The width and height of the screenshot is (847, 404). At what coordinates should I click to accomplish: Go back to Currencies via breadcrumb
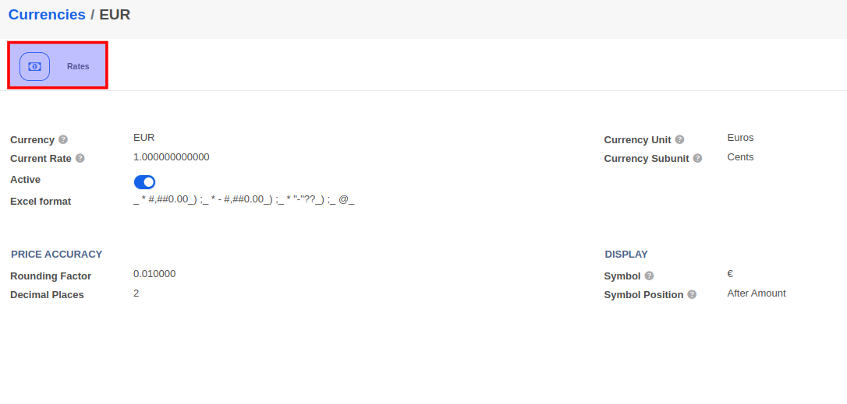pyautogui.click(x=47, y=15)
